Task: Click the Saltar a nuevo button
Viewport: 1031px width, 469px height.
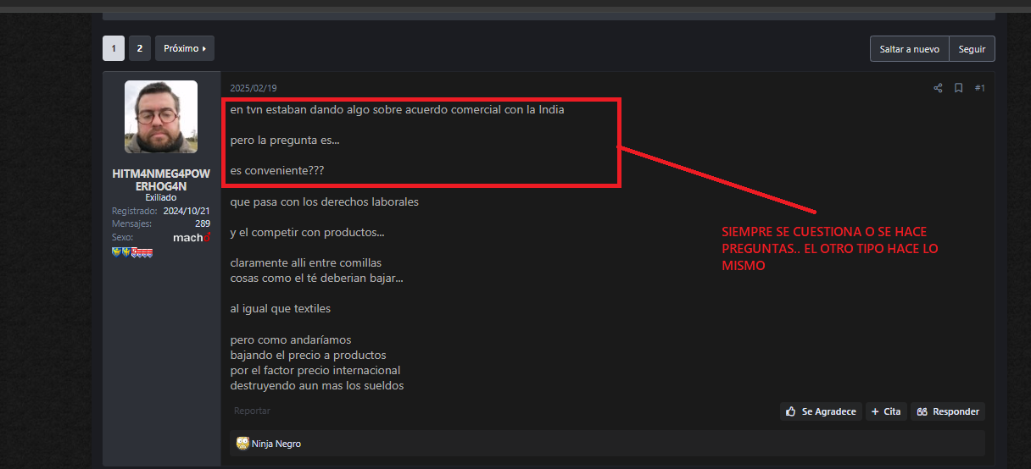Action: (909, 49)
